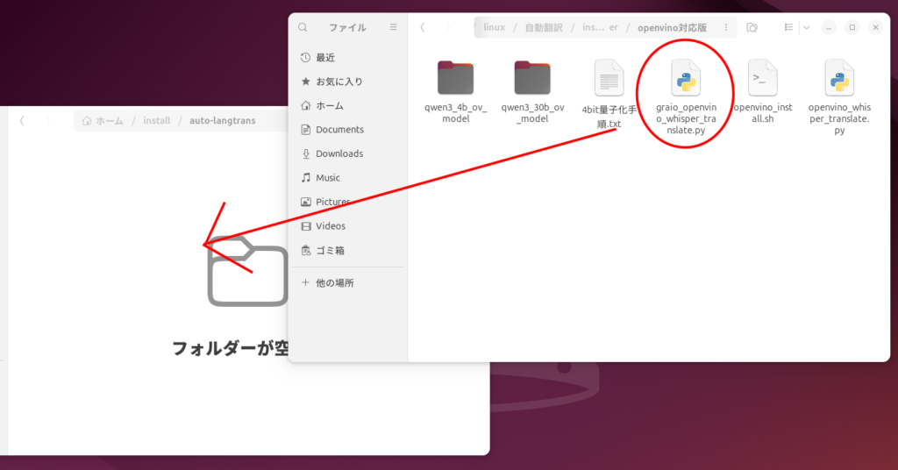This screenshot has height=470, width=898.
Task: Open ゴミ箱 (Trash) in the sidebar
Action: [x=330, y=250]
